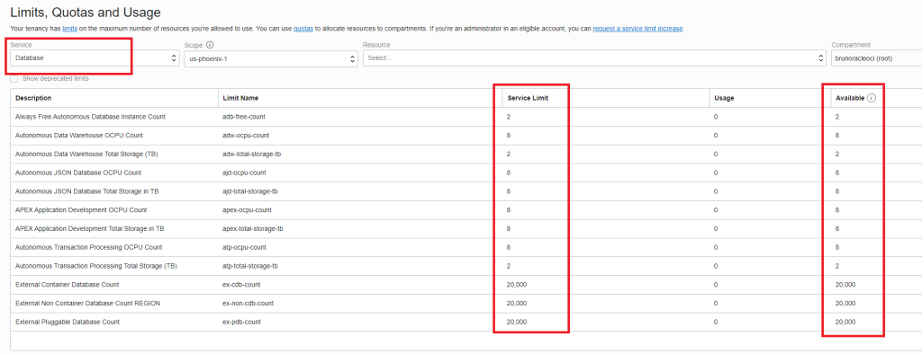Select APEX Application Development OCPU Count
Viewport: 922px width, 354px height.
81,209
